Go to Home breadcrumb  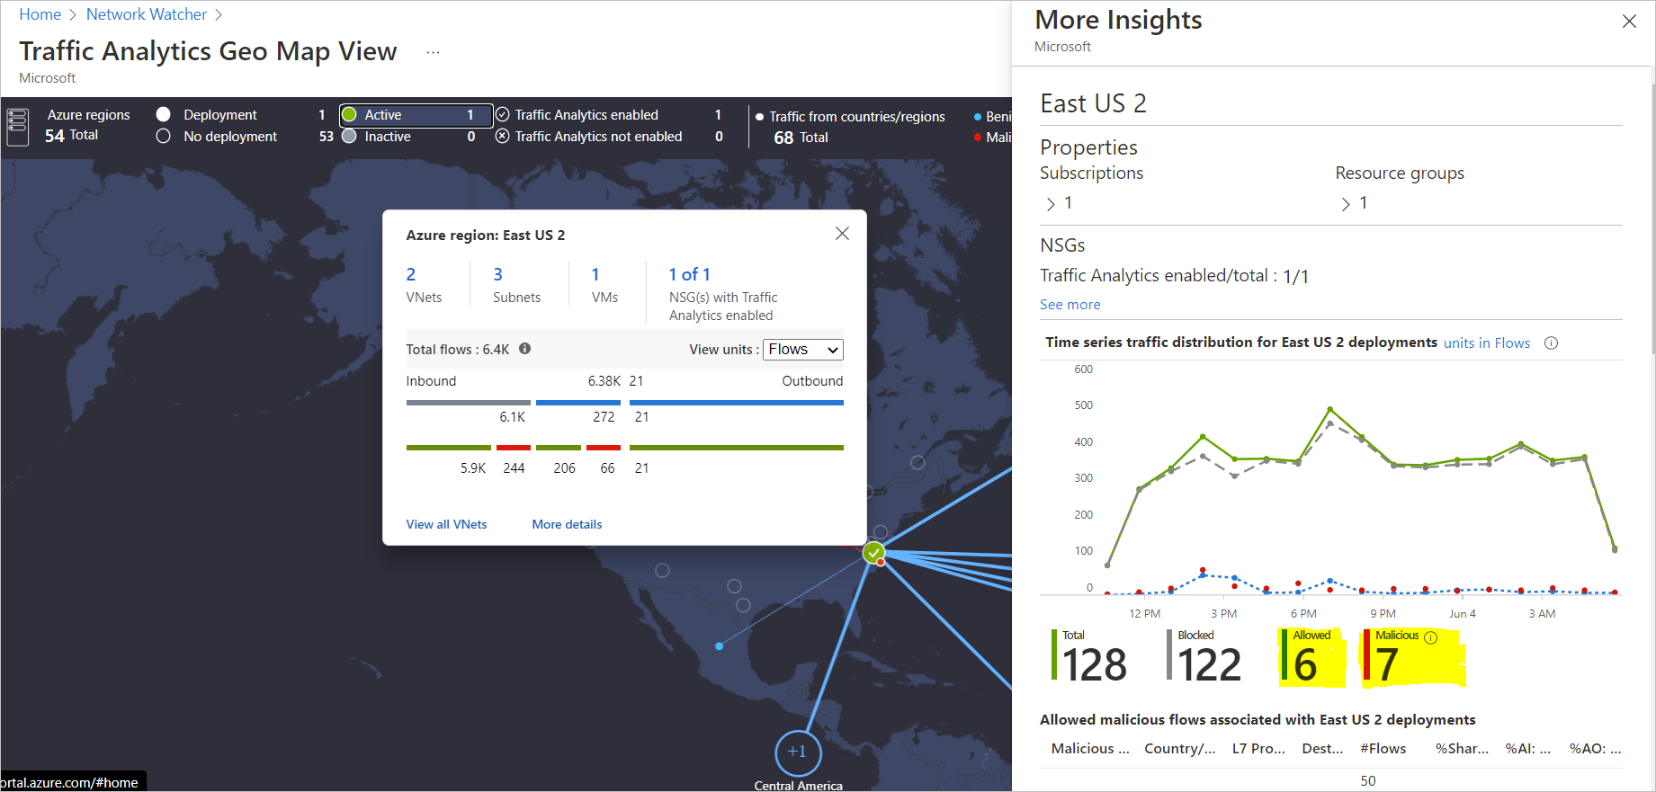point(40,14)
